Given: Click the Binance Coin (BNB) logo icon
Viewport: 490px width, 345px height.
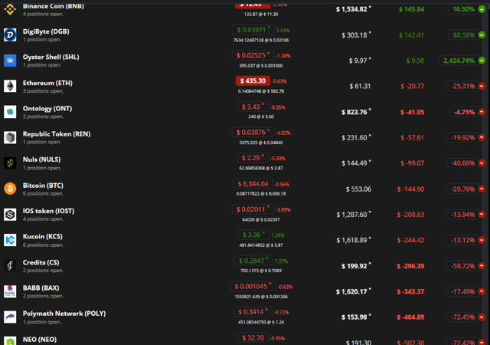Looking at the screenshot, I should (x=10, y=9).
